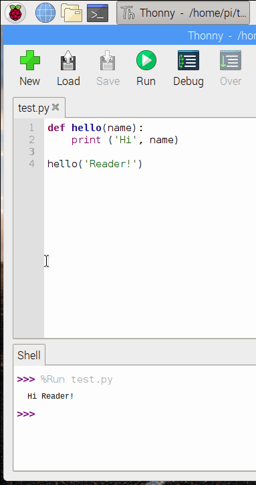Viewport: 256px width, 485px height.
Task: Select the Shell tab
Action: pyautogui.click(x=29, y=355)
